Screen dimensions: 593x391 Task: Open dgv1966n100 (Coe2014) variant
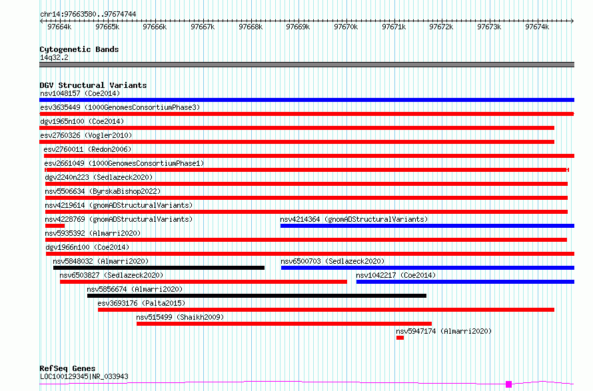coord(87,247)
